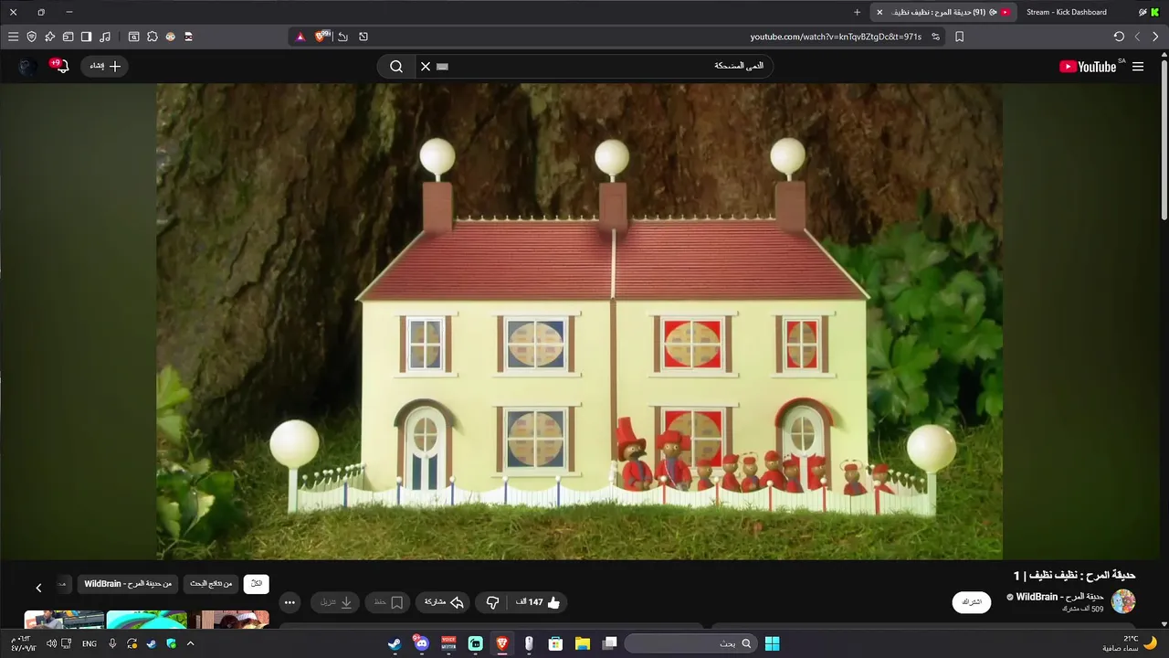Viewport: 1169px width, 658px height.
Task: Open Microsoft Store taskbar icon
Action: tap(555, 643)
